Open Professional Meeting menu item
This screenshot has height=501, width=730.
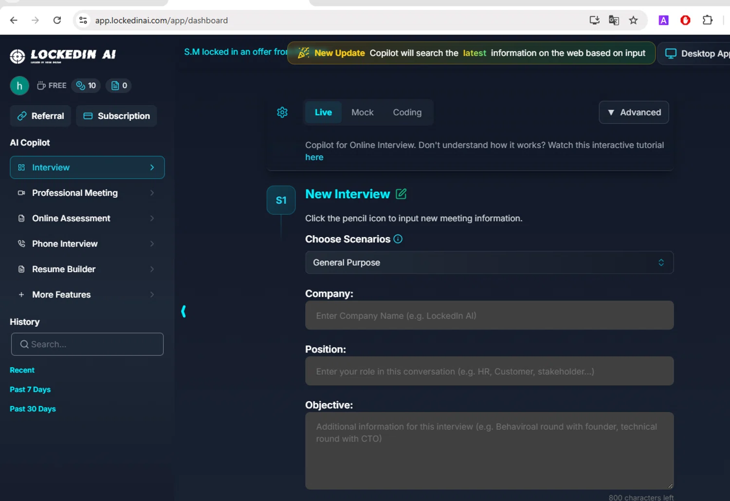87,193
